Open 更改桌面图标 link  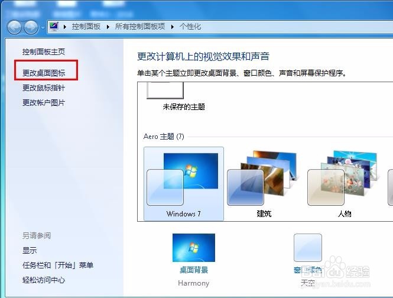click(x=44, y=73)
